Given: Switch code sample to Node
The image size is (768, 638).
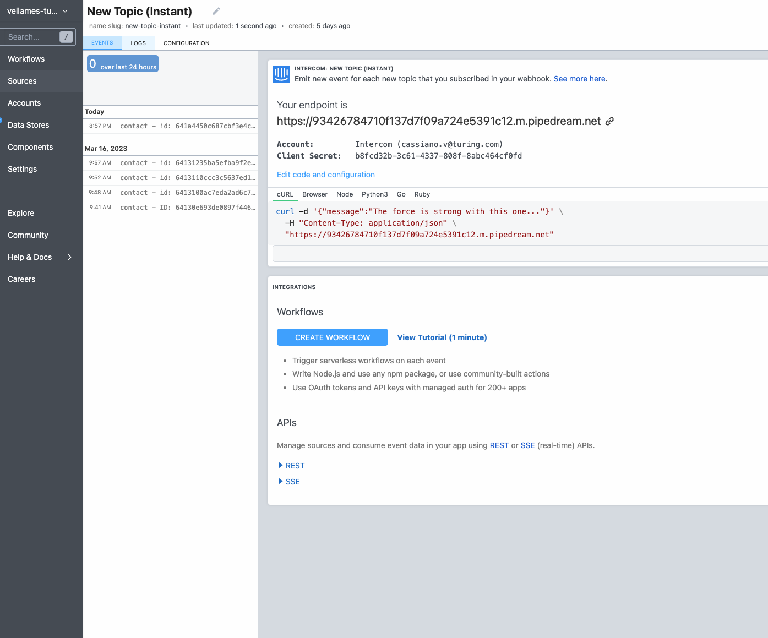Looking at the screenshot, I should [345, 194].
